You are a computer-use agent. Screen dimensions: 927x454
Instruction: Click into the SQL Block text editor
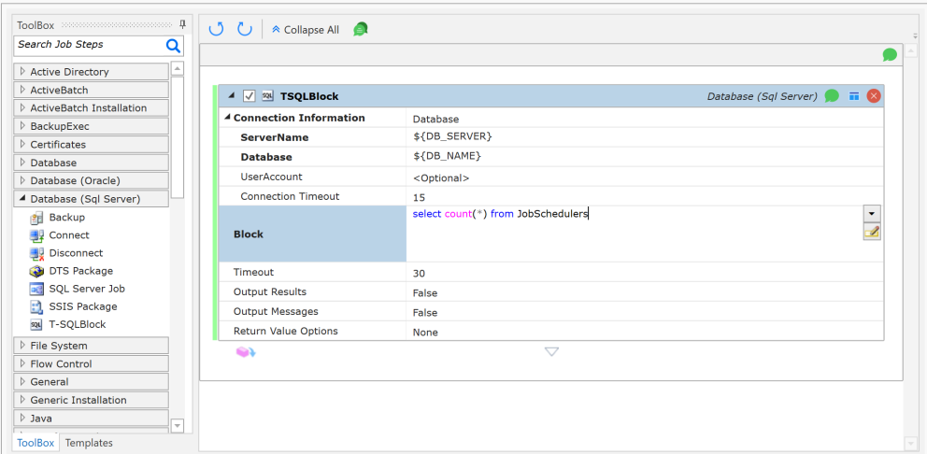(x=635, y=234)
